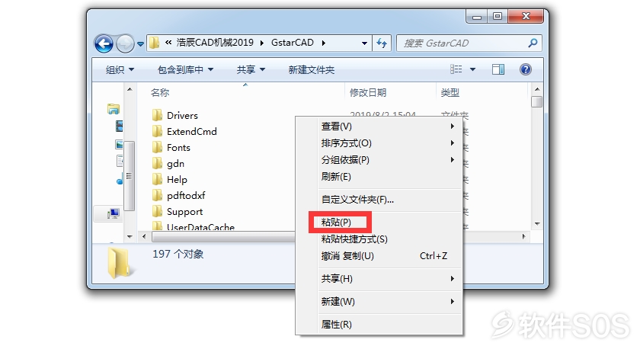Open the 组织 toolbar menu
Screen dimensions: 640x346
pos(120,70)
